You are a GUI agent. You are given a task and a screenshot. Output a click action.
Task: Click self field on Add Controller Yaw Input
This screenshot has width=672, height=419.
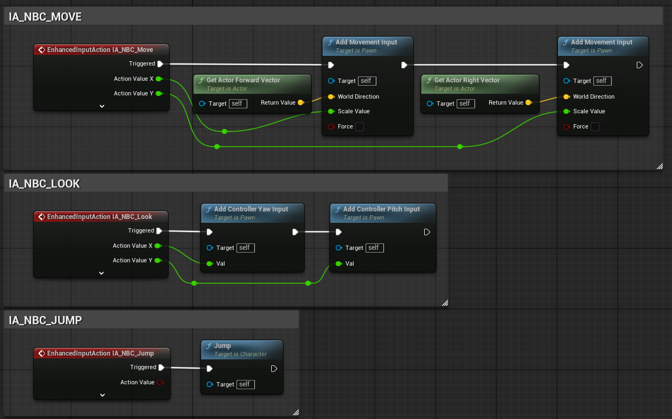point(245,248)
